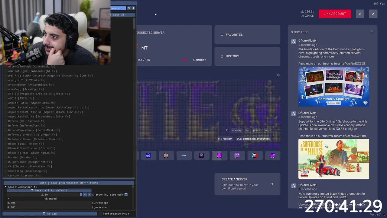Click the DLC: Bottom Dollar Bounties label
The width and height of the screenshot is (387, 218).
tap(253, 139)
